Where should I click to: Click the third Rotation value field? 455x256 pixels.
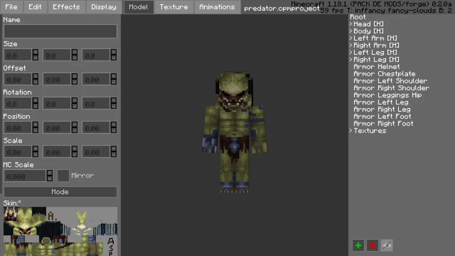[x=96, y=104]
